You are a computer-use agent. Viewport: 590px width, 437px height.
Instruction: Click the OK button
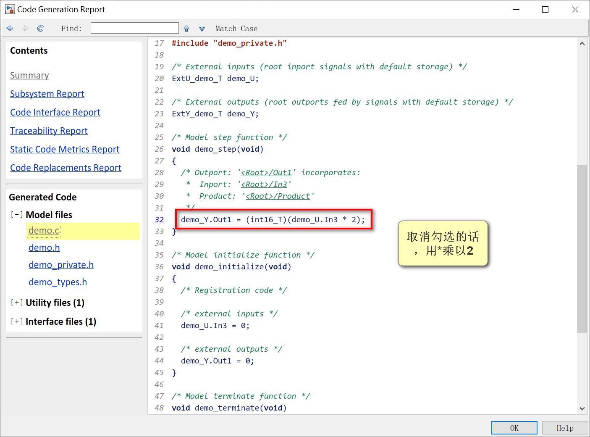pyautogui.click(x=514, y=427)
